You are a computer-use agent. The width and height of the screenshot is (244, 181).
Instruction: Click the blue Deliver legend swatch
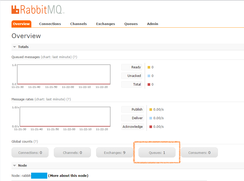click(151, 118)
